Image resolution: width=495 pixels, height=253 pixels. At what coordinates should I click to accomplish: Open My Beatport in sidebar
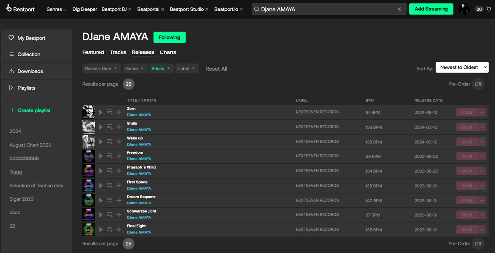[x=37, y=38]
